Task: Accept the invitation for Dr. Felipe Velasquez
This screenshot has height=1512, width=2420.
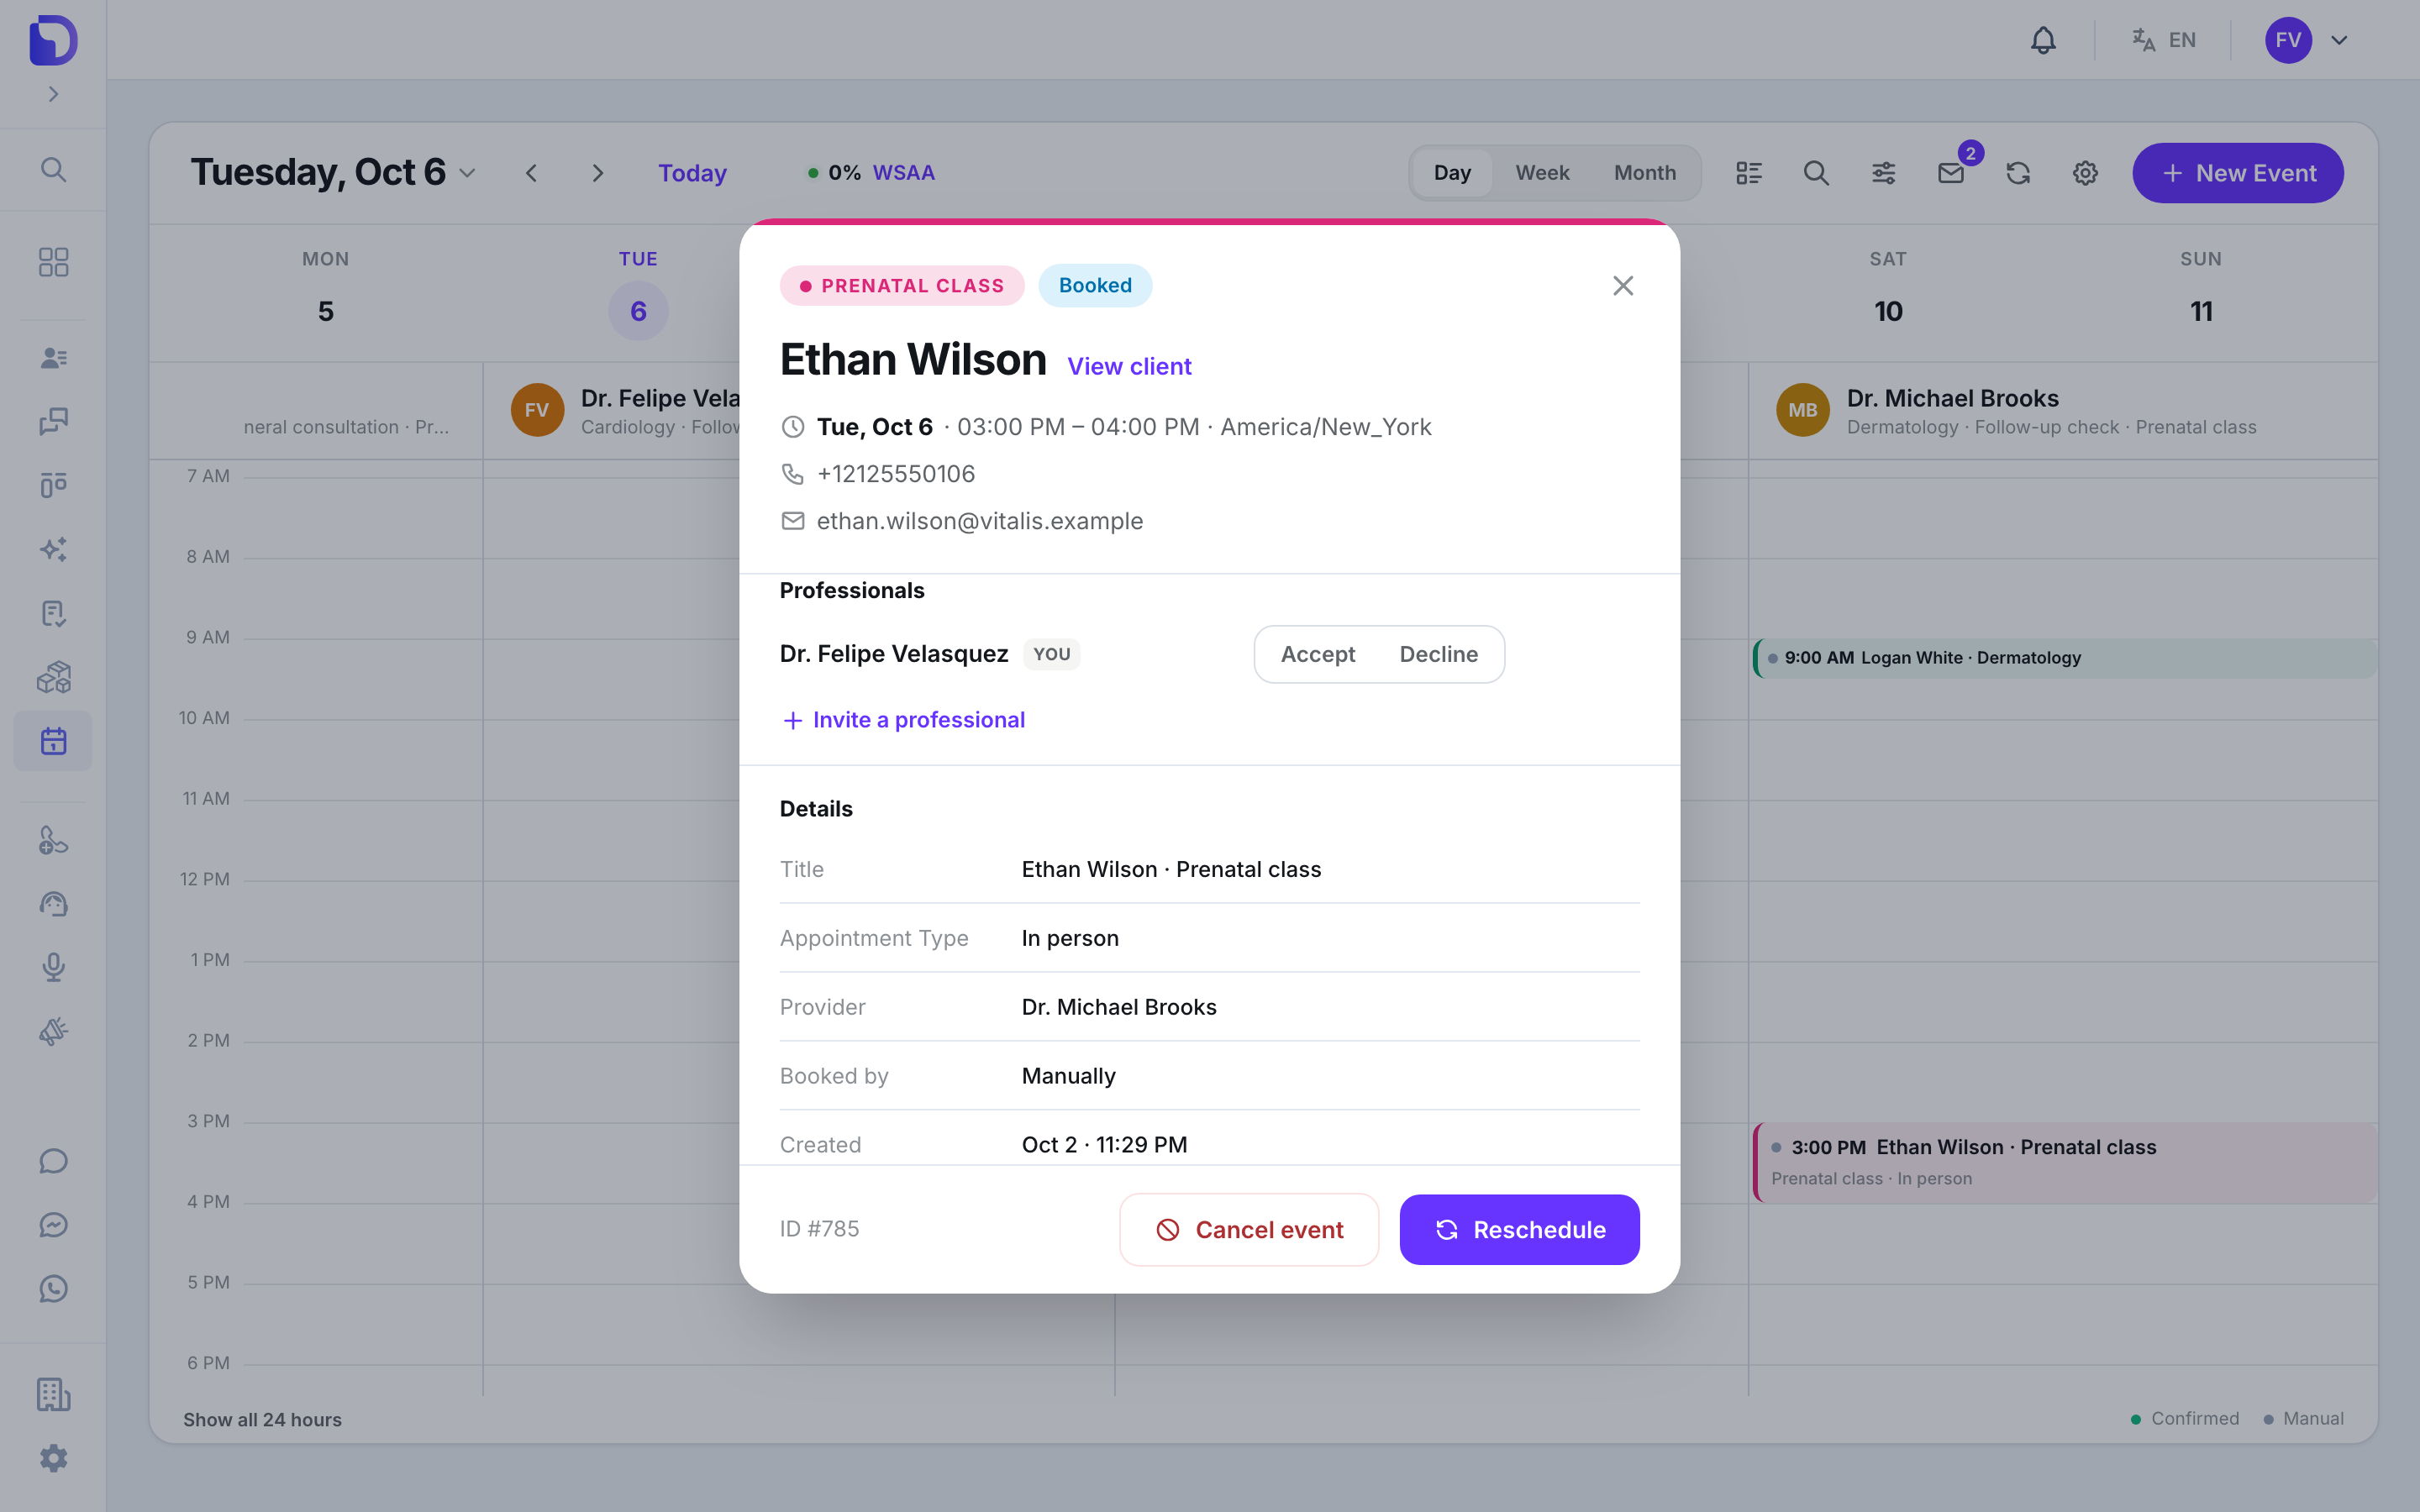Action: [x=1317, y=654]
